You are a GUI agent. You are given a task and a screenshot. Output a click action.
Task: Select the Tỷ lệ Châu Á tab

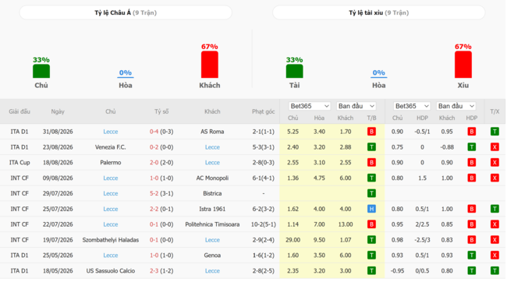[126, 12]
